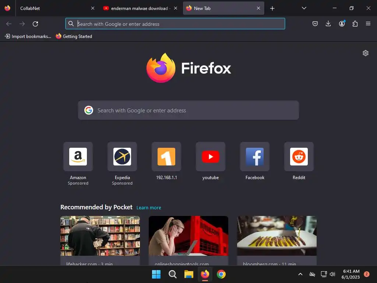The width and height of the screenshot is (377, 283).
Task: Go forward one page
Action: (22, 24)
